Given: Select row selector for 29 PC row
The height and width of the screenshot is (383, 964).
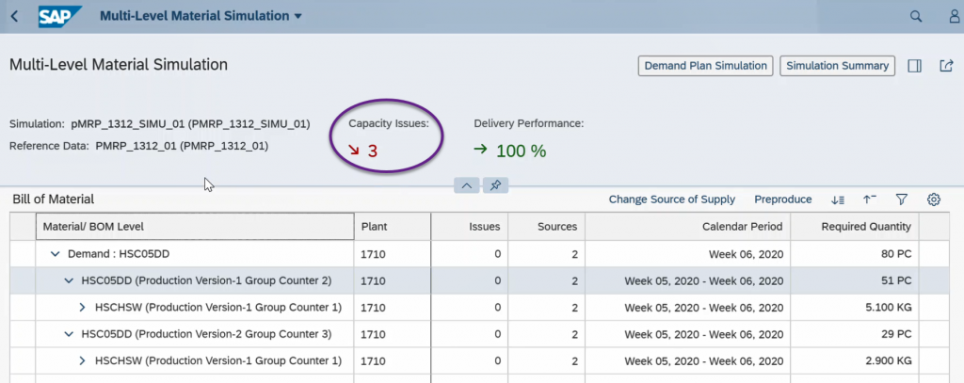Looking at the screenshot, I should coord(23,334).
